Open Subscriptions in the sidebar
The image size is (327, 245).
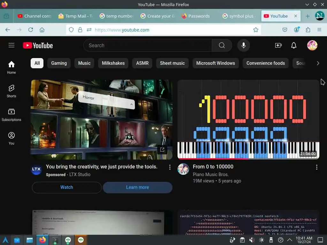pos(11,115)
